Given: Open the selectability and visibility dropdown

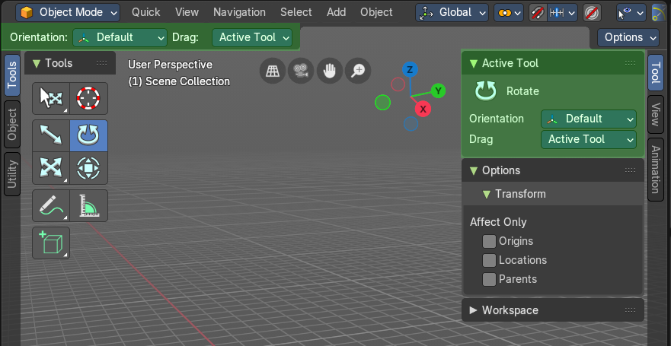Looking at the screenshot, I should pos(631,12).
